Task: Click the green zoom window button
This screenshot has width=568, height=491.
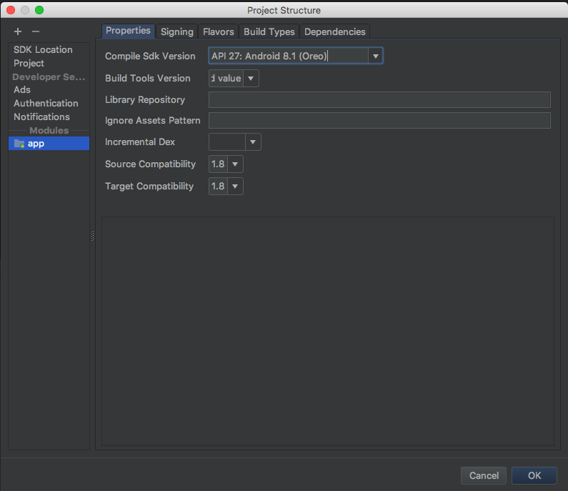Action: coord(39,10)
